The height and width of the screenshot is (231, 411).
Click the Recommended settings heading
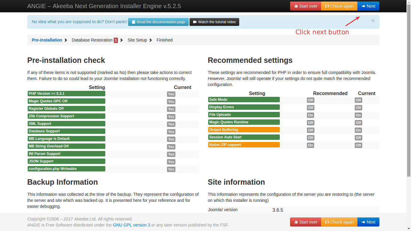pyautogui.click(x=250, y=60)
